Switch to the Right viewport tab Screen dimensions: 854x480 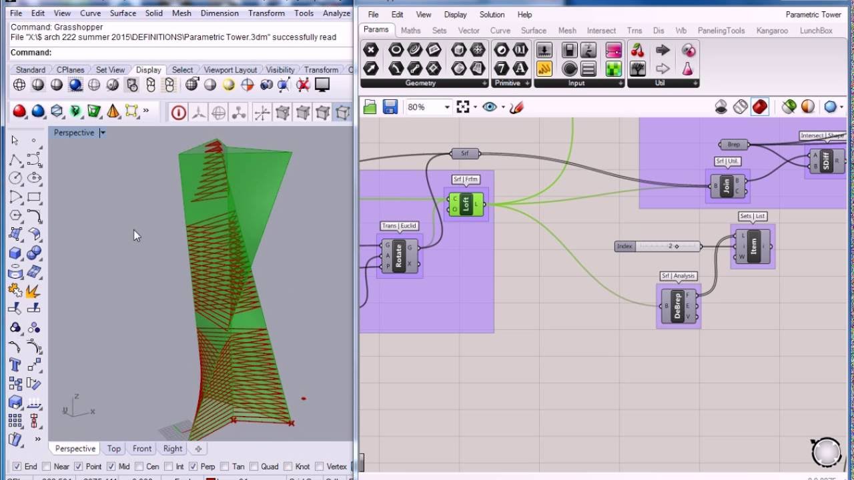(x=173, y=449)
